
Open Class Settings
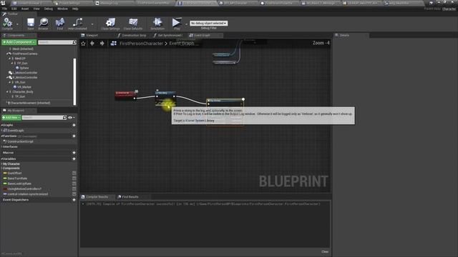pyautogui.click(x=110, y=22)
